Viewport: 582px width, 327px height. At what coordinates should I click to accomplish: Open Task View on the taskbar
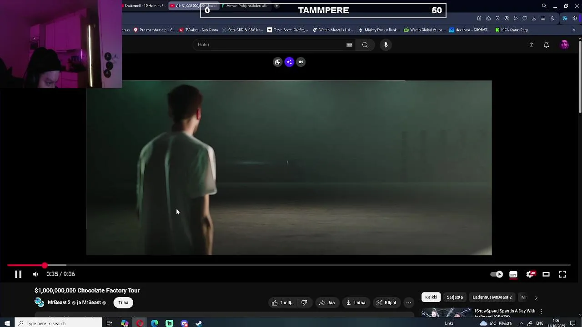[109, 323]
